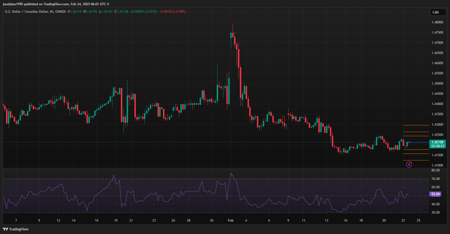Click the 1.45500 price axis label
450x234 pixels.
click(x=437, y=73)
